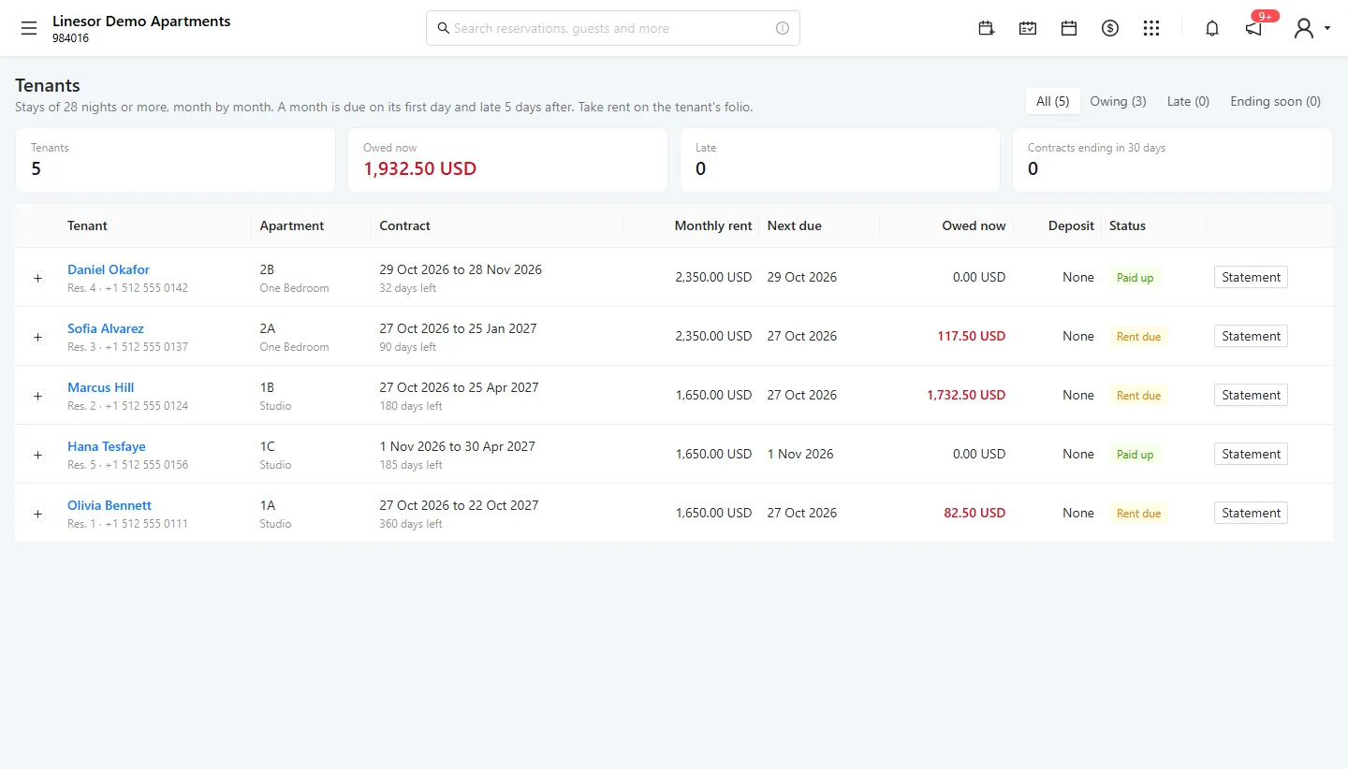
Task: Click Paid up status for Daniel Okafor
Action: pyautogui.click(x=1135, y=278)
